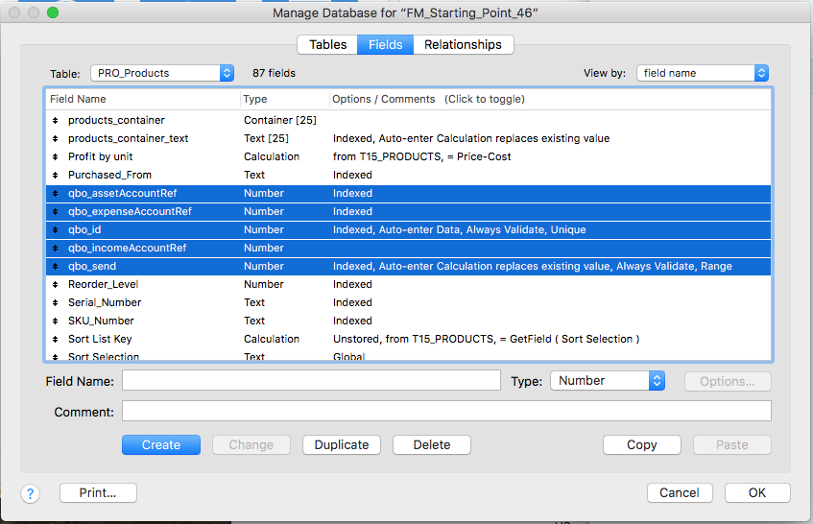Open the Table dropdown showing PRO_Products
The width and height of the screenshot is (813, 524).
[162, 73]
